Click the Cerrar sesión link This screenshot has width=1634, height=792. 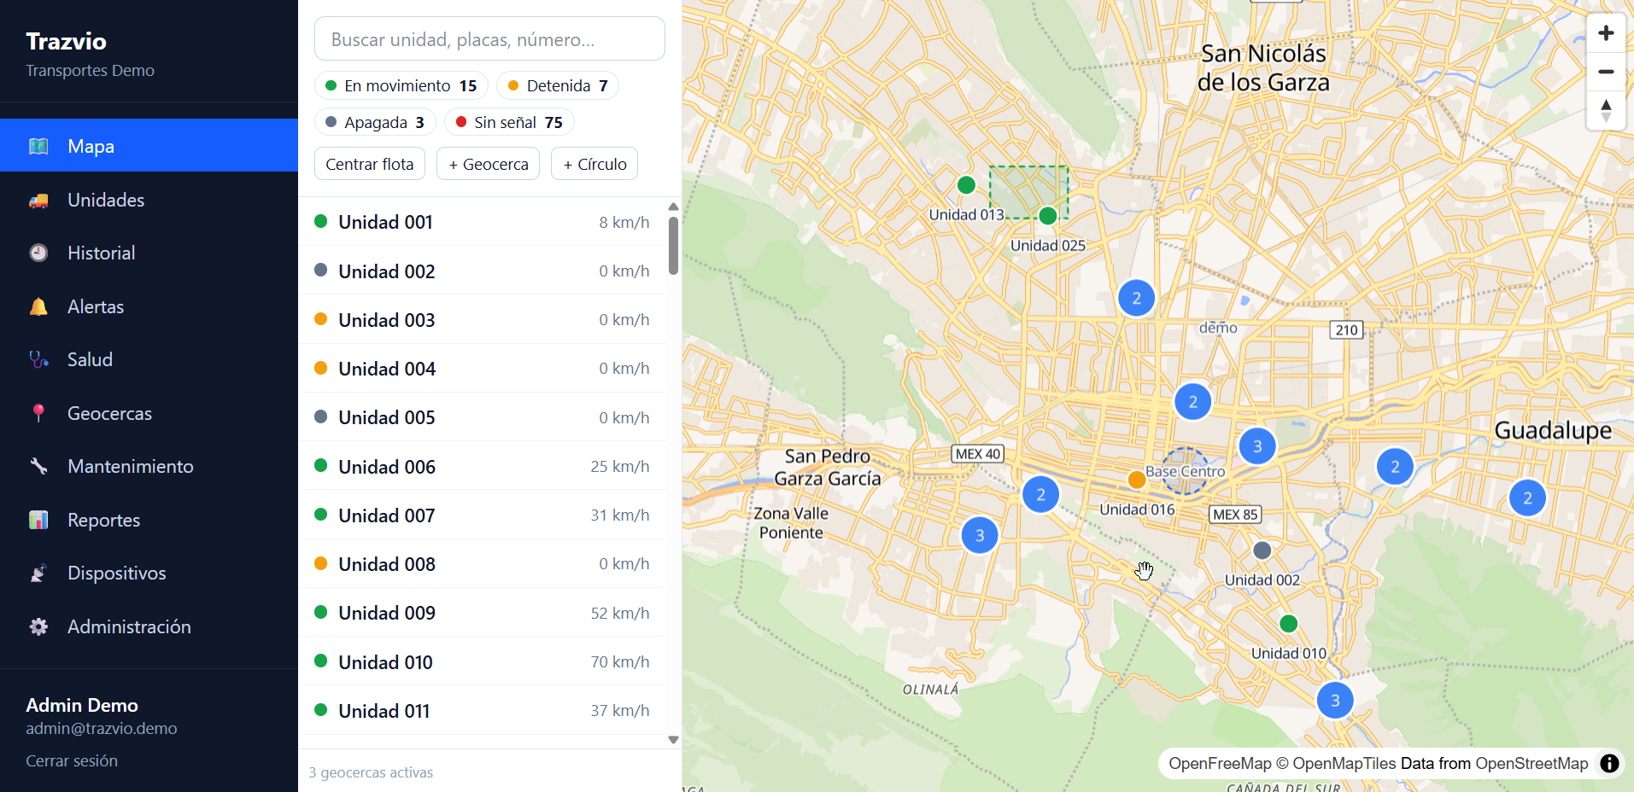pos(72,760)
